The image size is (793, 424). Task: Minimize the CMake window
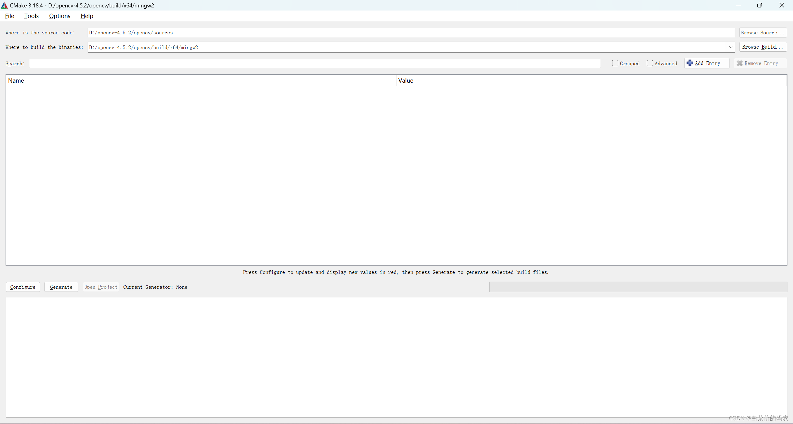coord(738,5)
